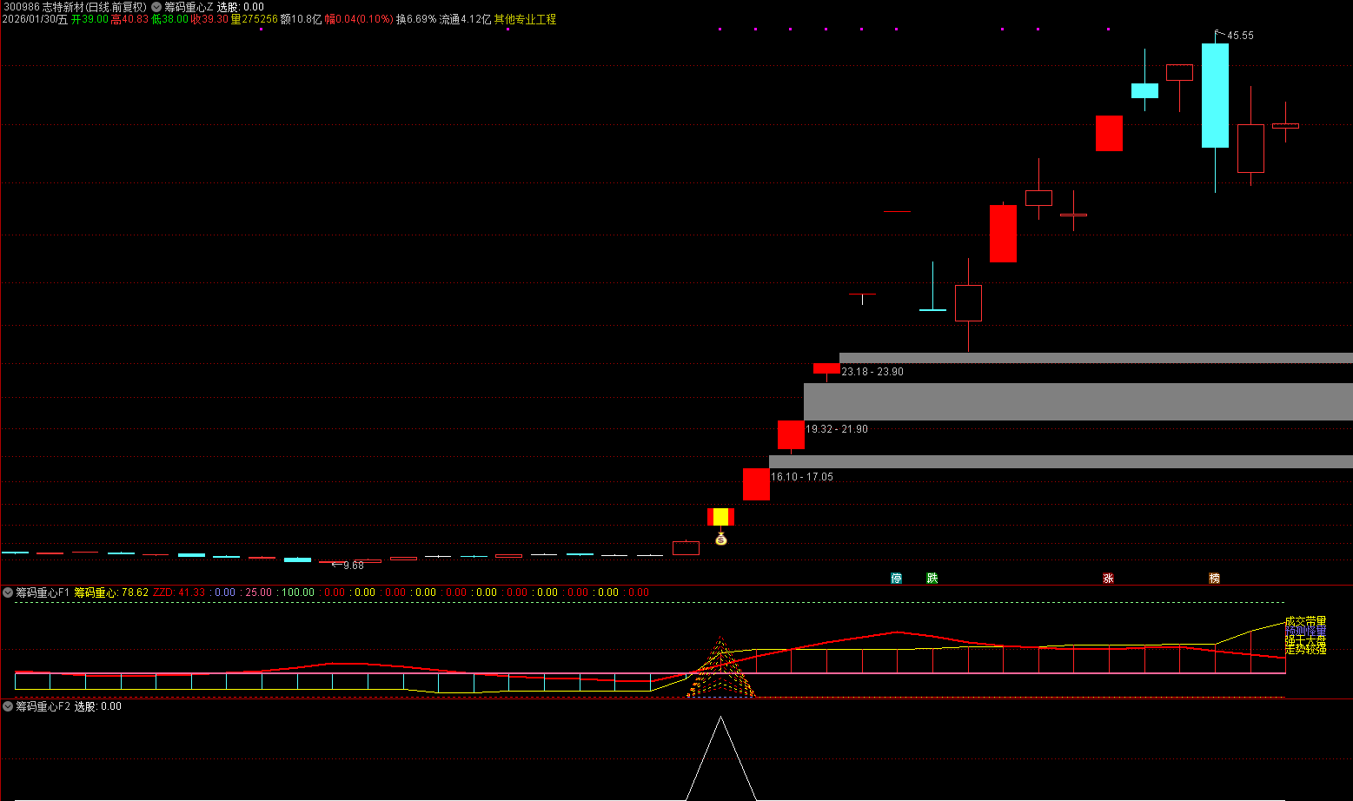Image resolution: width=1353 pixels, height=801 pixels.
Task: Click the gap label 23.18 - 23.90
Action: [x=872, y=372]
